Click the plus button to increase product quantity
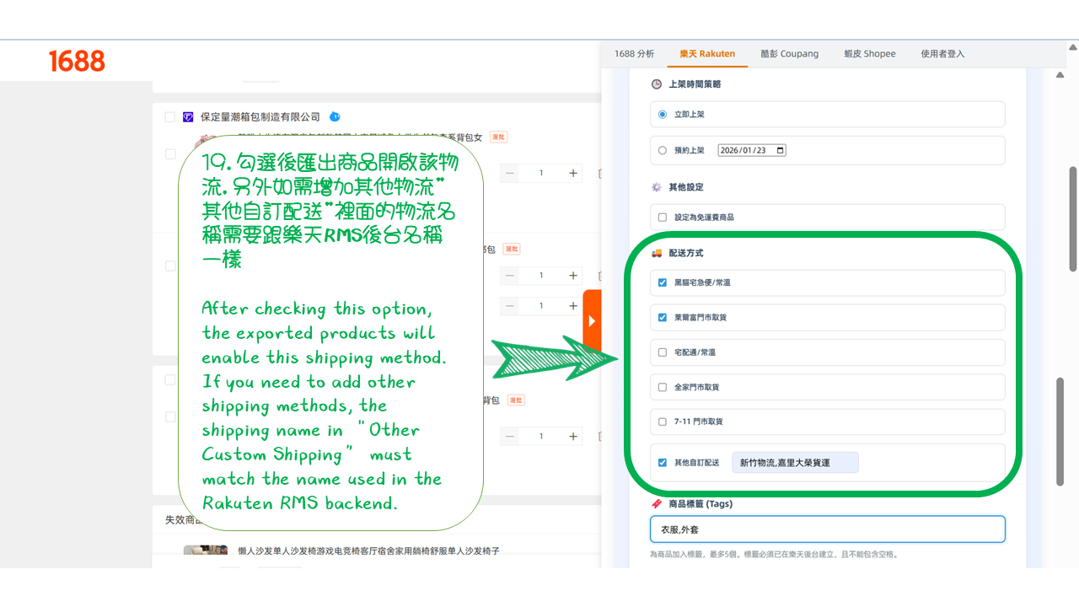 (573, 173)
